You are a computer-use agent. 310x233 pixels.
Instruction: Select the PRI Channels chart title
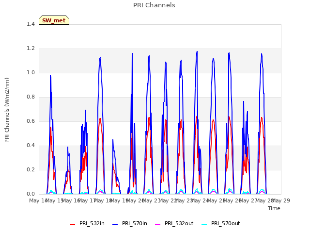click(x=154, y=5)
